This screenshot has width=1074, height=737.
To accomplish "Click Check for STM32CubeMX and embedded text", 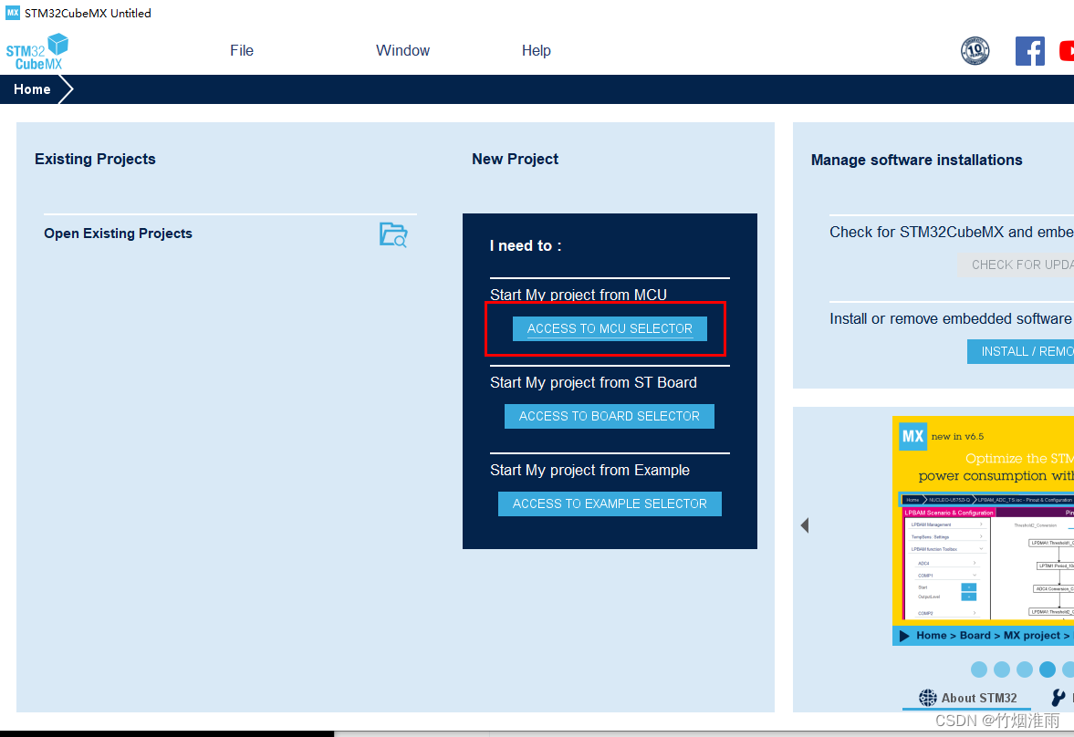I will point(952,233).
